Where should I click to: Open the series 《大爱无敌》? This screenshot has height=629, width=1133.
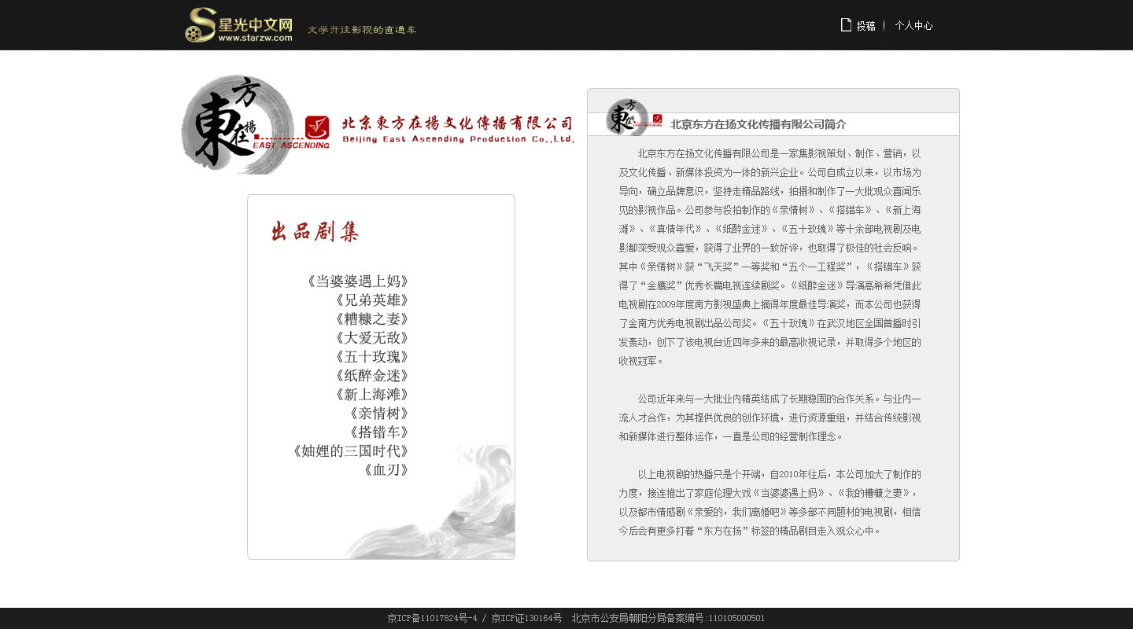pyautogui.click(x=371, y=338)
